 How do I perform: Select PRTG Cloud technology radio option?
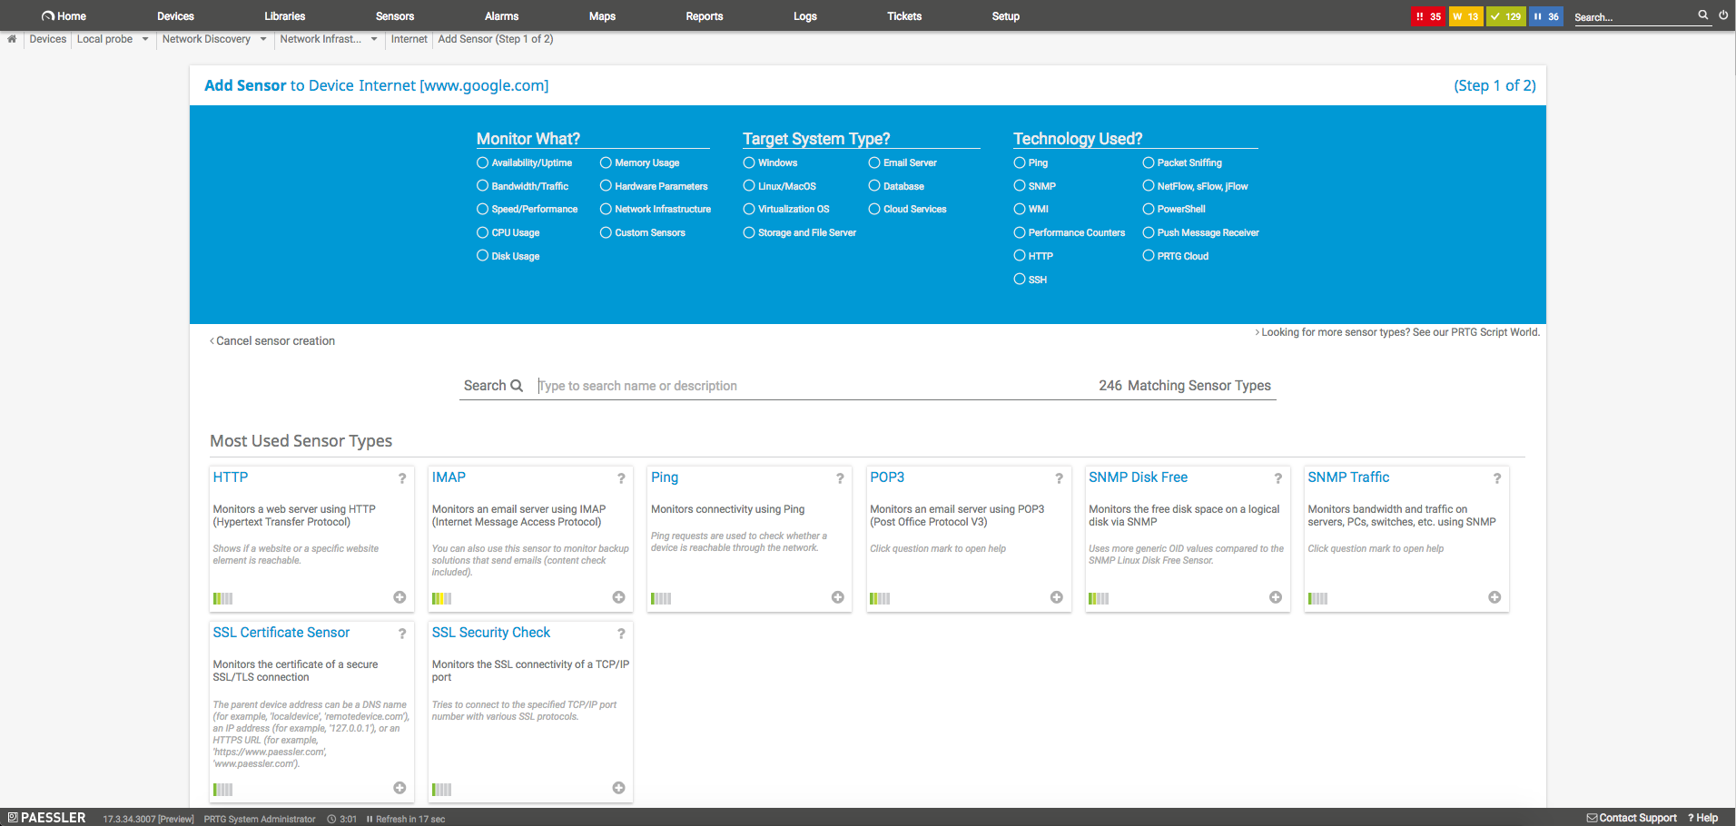coord(1149,256)
